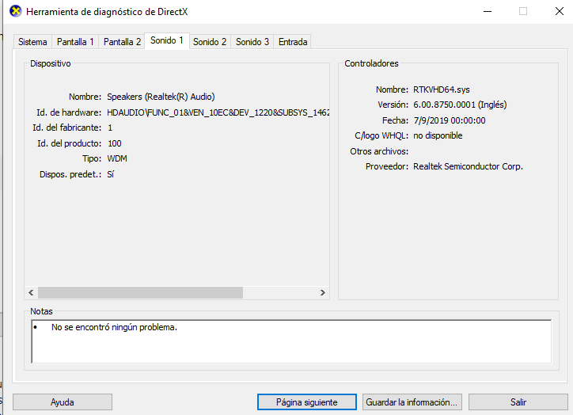Open the Entrada tab
Screen dimensions: 573x415
tap(293, 42)
